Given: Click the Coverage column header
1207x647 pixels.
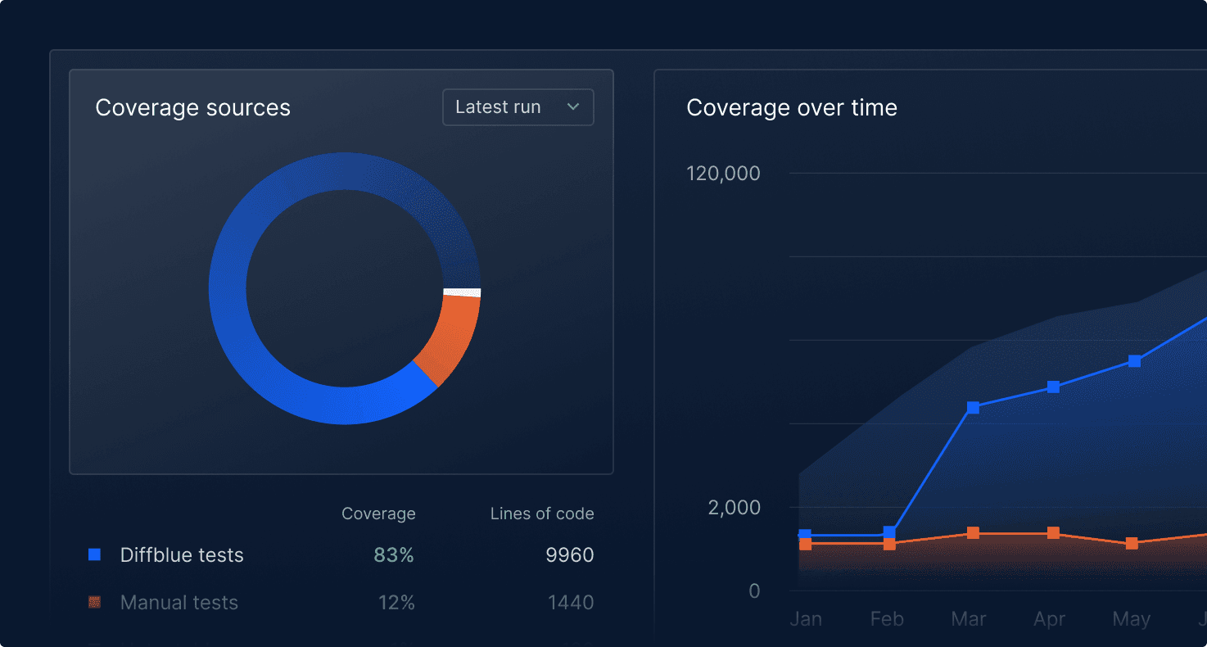Looking at the screenshot, I should click(x=378, y=514).
